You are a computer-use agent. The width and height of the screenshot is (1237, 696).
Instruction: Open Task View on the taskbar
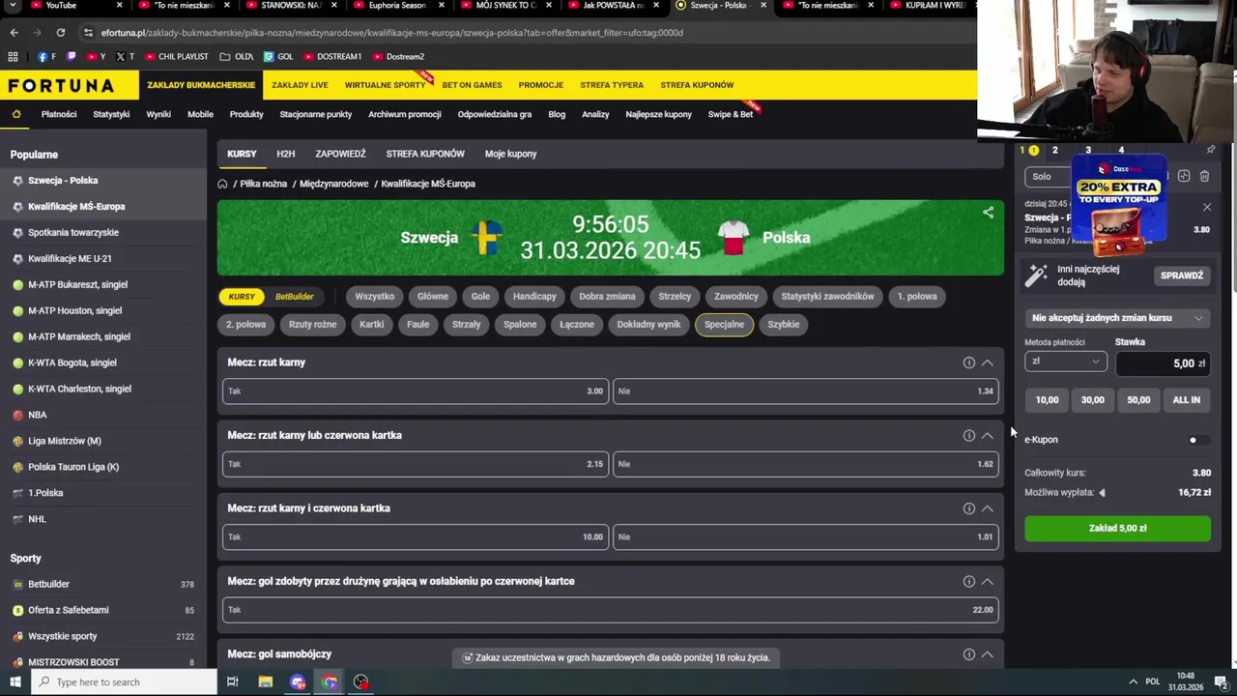tap(232, 681)
